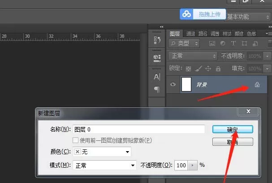Switch to the 色板 tab
272x183 pixels.
[251, 34]
